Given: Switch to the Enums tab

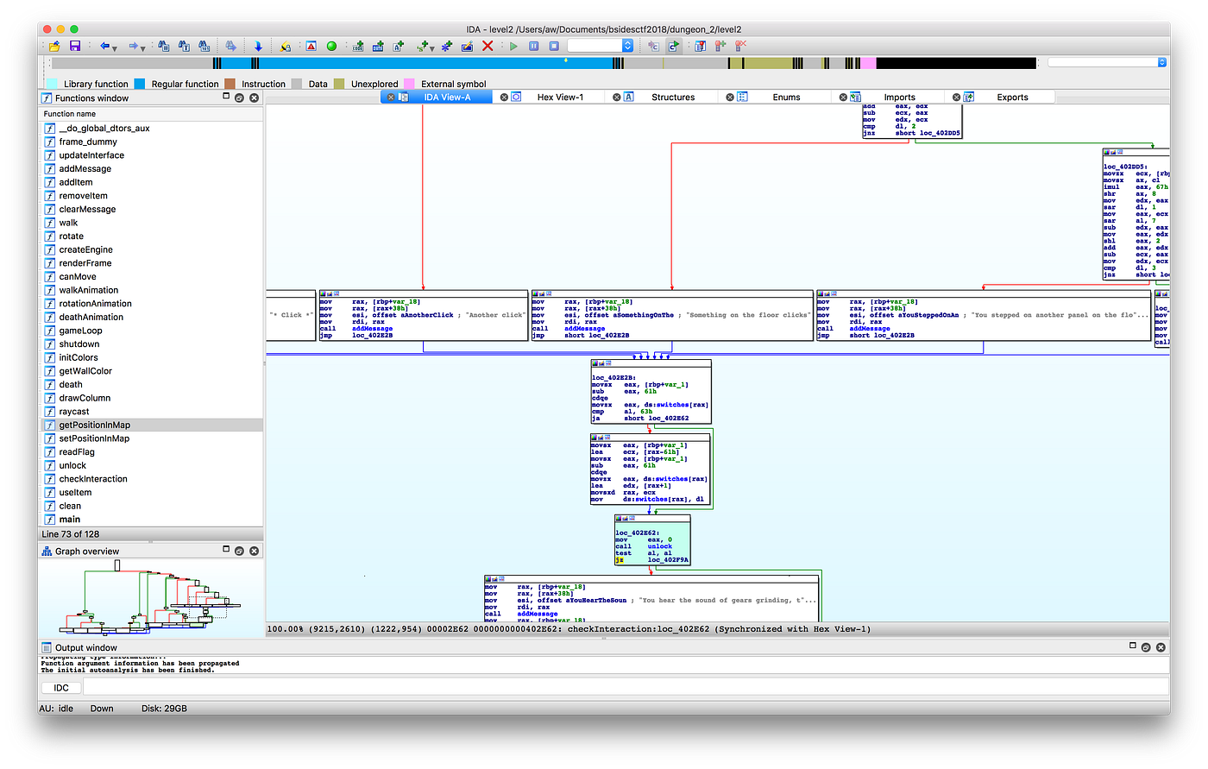Looking at the screenshot, I should [x=785, y=97].
